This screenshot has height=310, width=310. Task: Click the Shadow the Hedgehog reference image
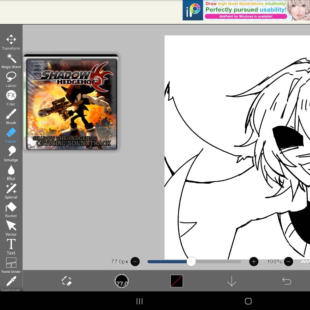coord(71,103)
